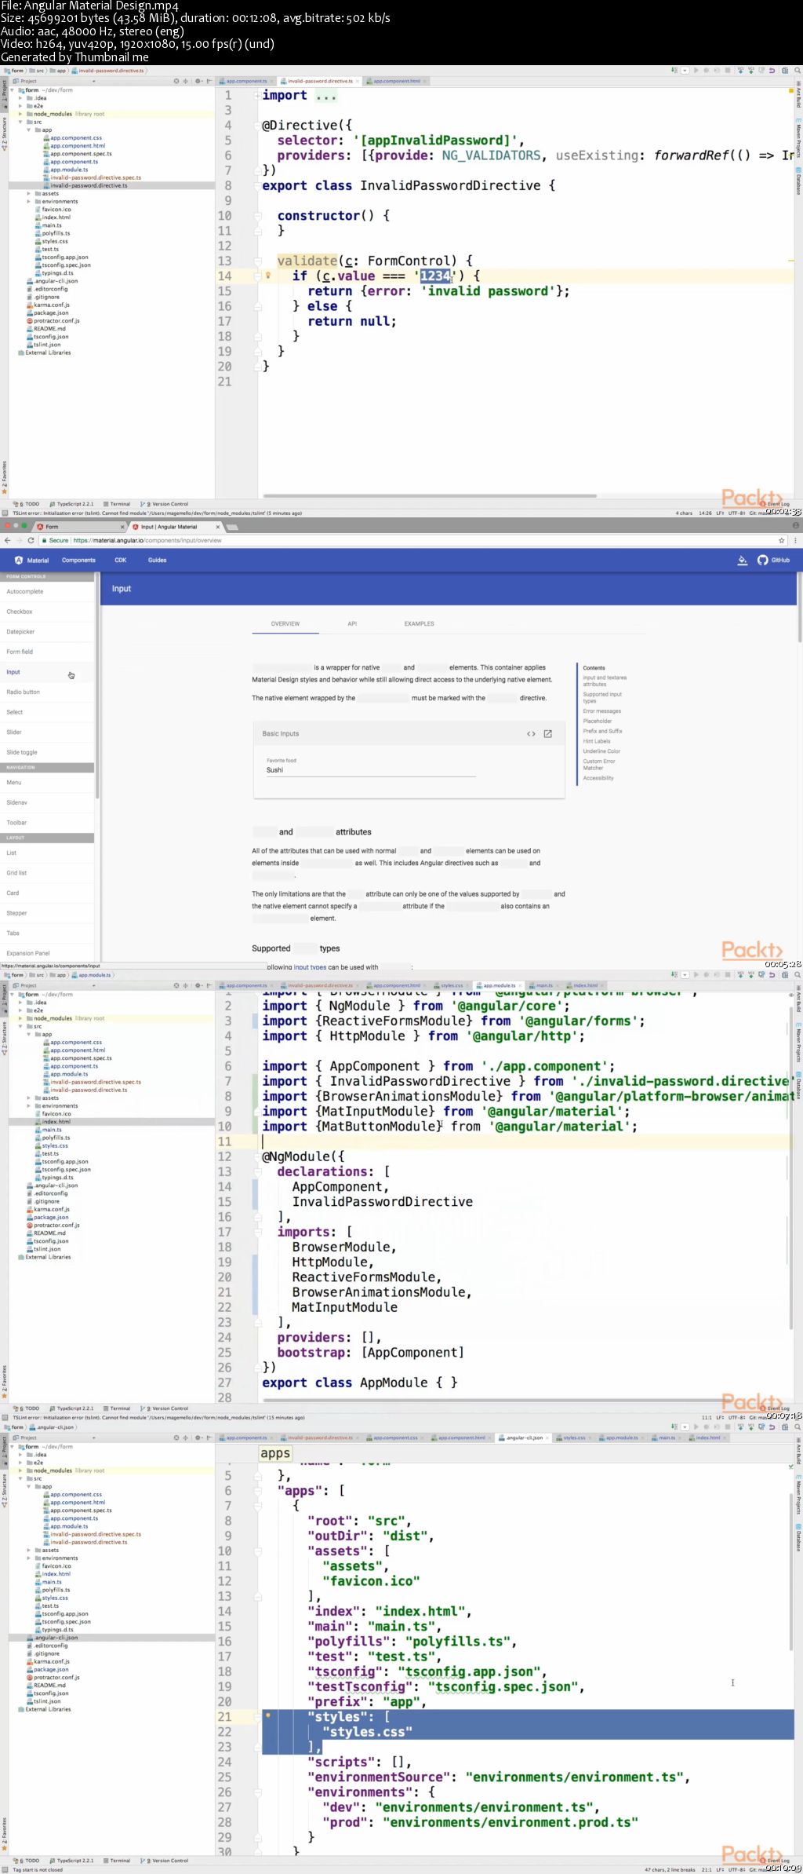Reload the Angular Material page

tap(31, 540)
